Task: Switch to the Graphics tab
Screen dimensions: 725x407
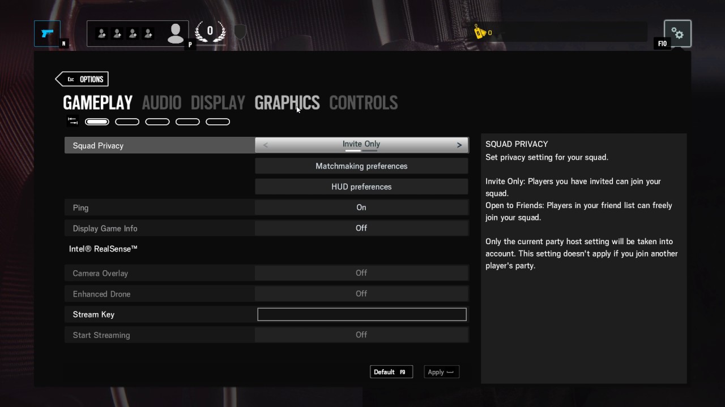Action: pos(287,102)
